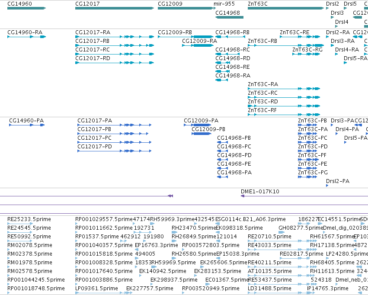Image resolution: width=368 pixels, height=295 pixels.
Task: Click protein CG12009-PB
Action: click(x=208, y=129)
